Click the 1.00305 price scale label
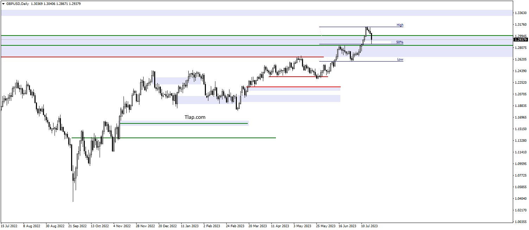 point(520,222)
